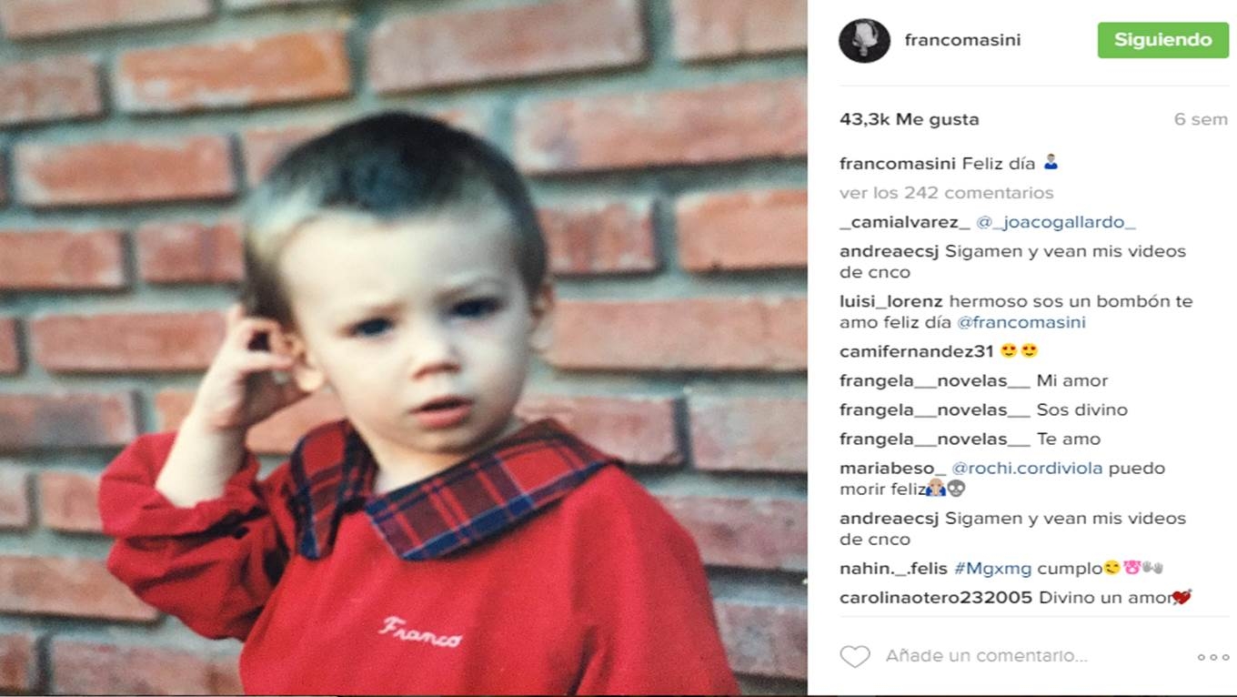The image size is (1237, 697).
Task: Open luisi_lorenz commenter profile
Action: pyautogui.click(x=891, y=301)
